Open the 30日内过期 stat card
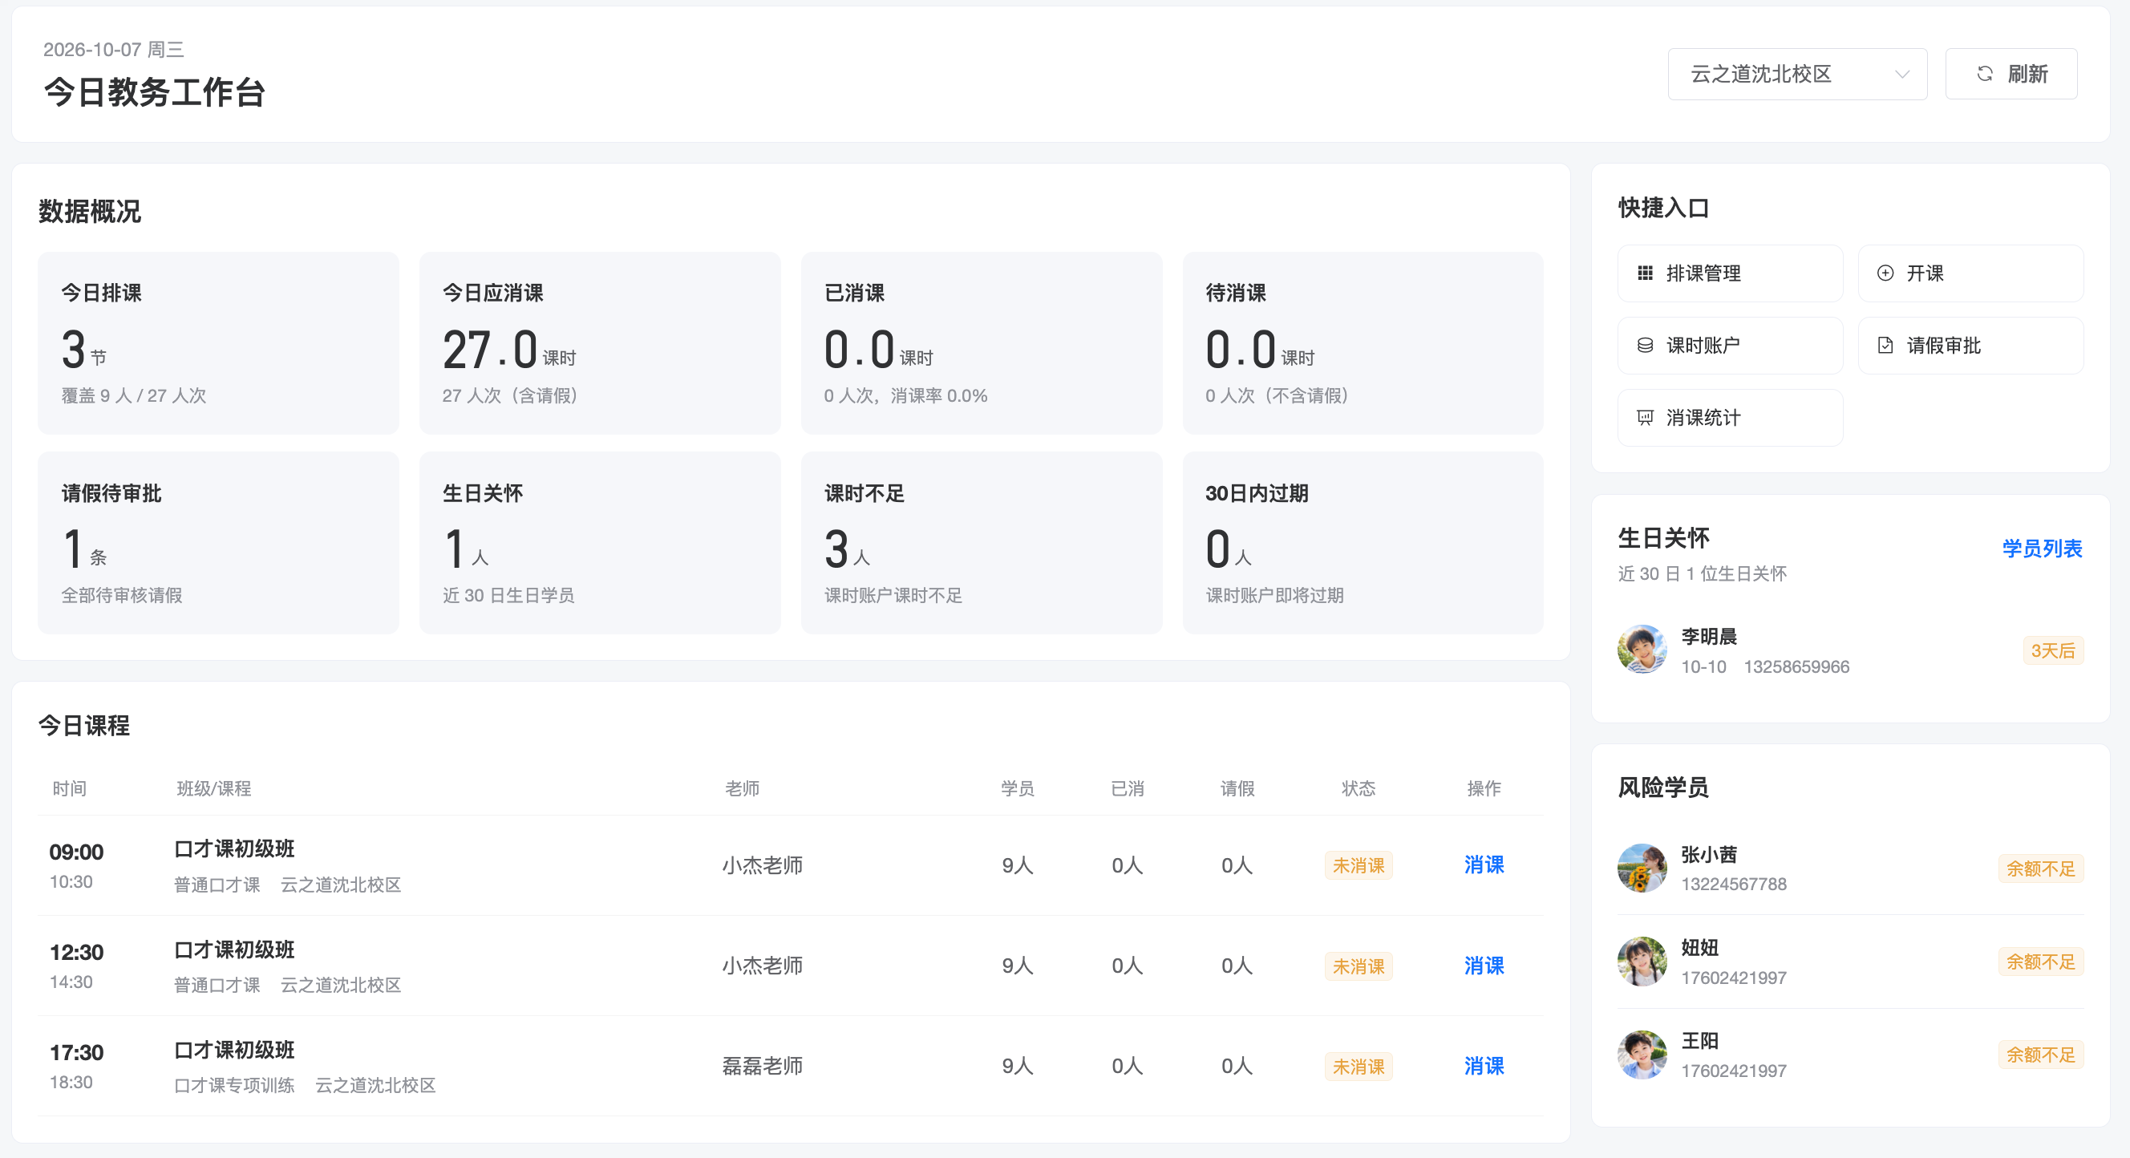This screenshot has width=2130, height=1158. click(x=1363, y=543)
